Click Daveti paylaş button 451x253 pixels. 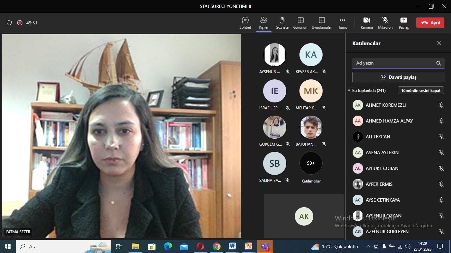tap(398, 77)
